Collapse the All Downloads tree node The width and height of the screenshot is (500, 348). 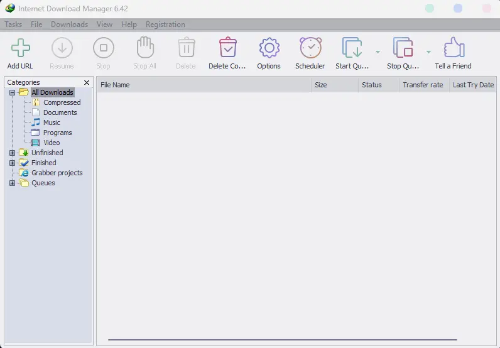click(12, 92)
